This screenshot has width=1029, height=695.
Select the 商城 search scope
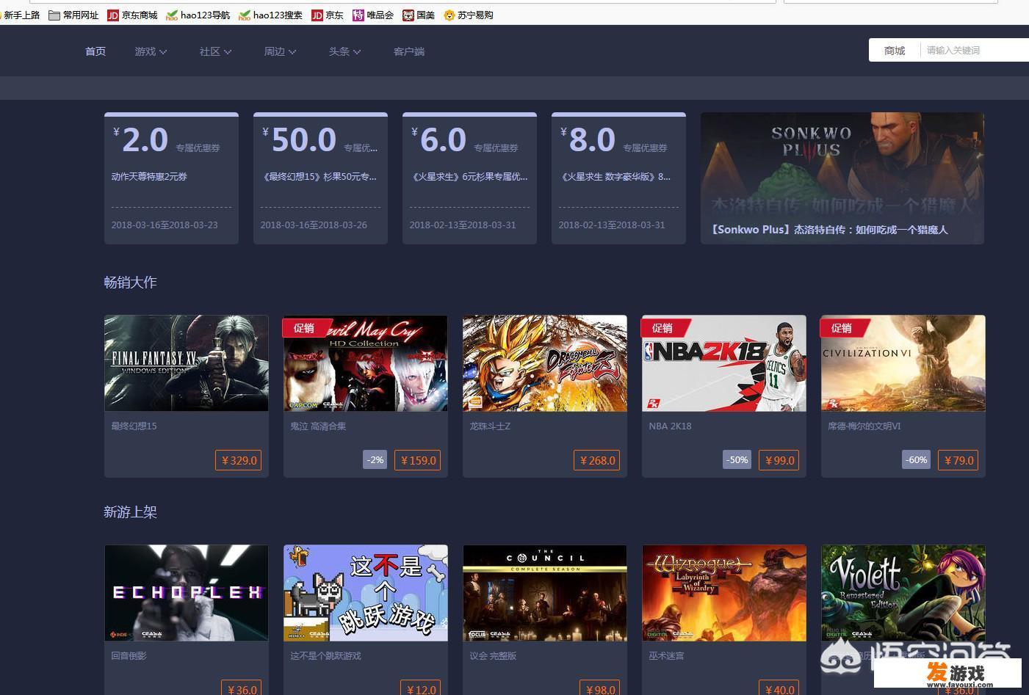pos(895,51)
